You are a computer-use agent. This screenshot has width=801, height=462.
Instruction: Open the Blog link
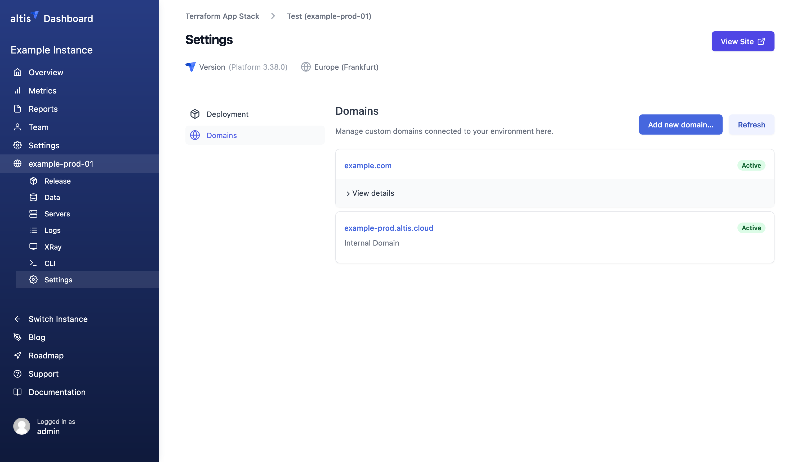coord(79,337)
